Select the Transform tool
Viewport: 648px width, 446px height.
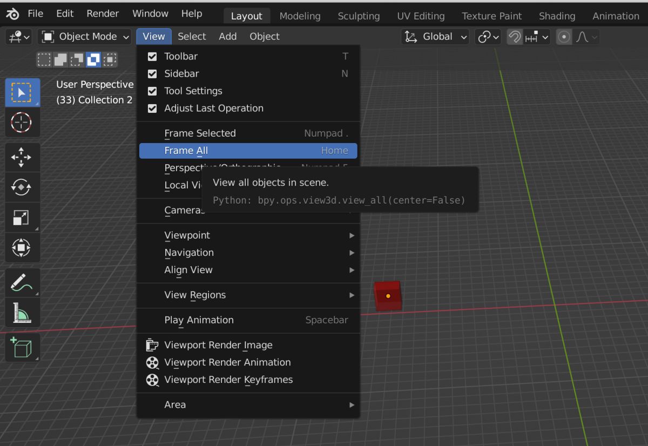[x=22, y=248]
